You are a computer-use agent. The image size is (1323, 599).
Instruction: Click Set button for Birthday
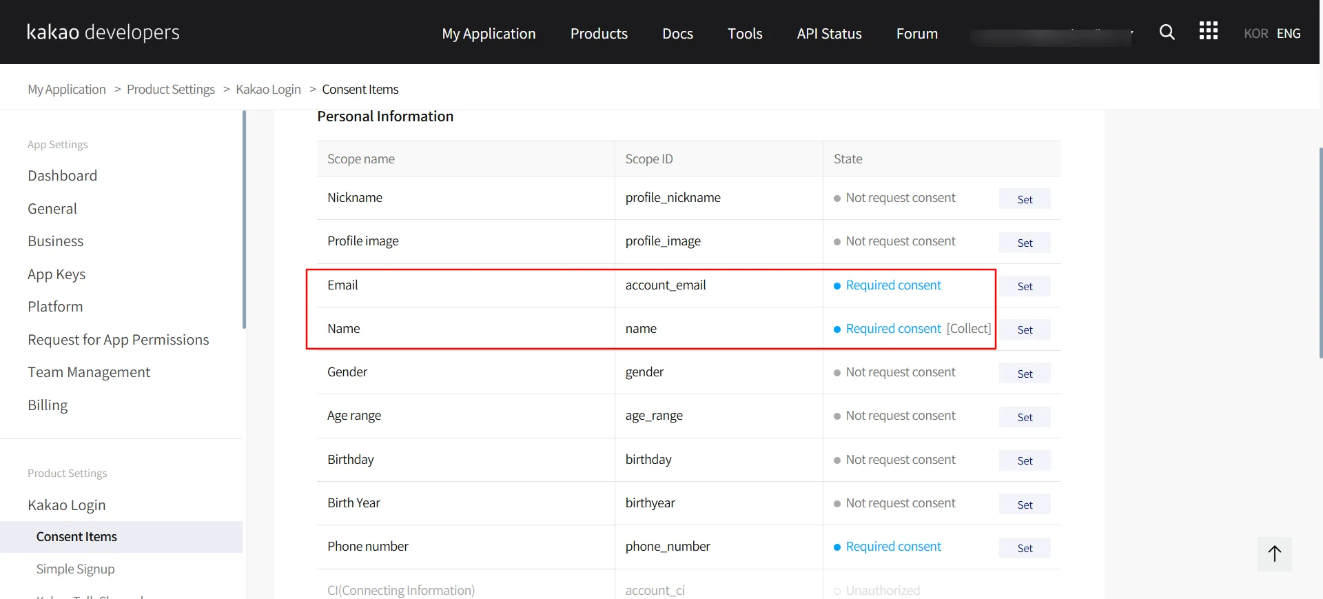(1025, 460)
